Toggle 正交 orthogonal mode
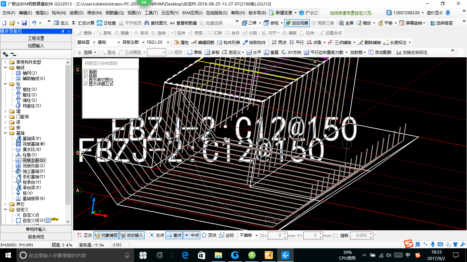Viewport: 467px width, 262px height. click(84, 235)
